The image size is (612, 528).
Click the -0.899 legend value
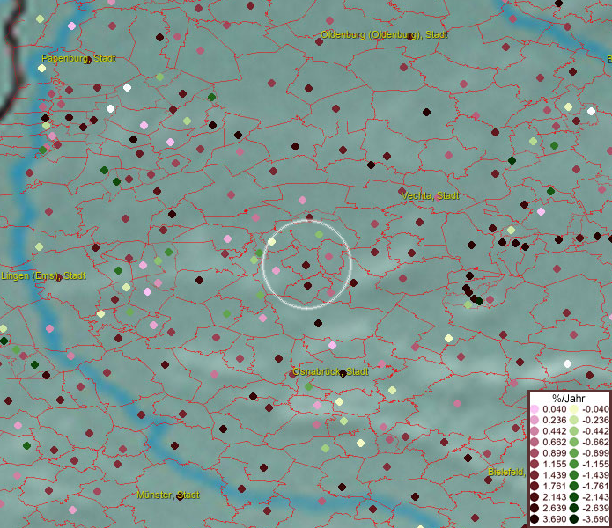595,453
